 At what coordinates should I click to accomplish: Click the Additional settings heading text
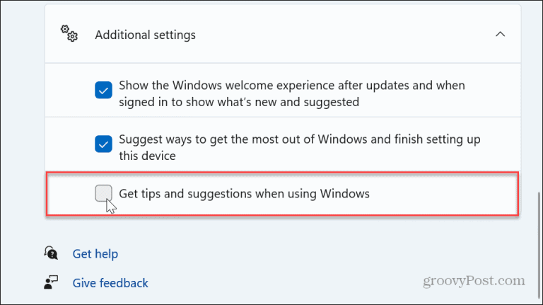(x=145, y=35)
